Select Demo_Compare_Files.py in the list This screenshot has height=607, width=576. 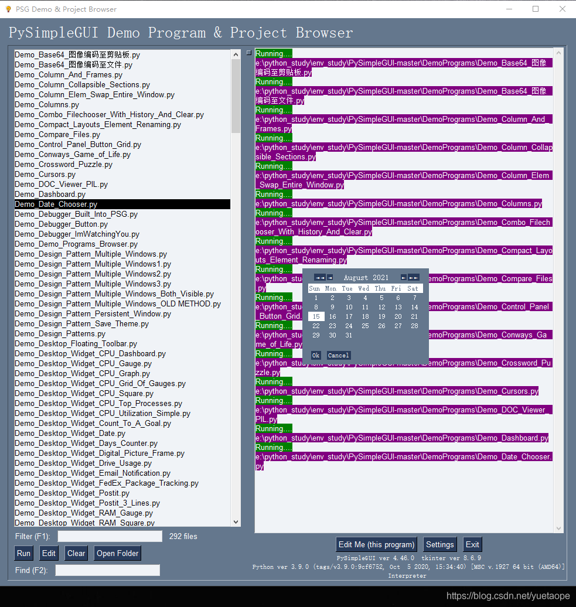122,134
